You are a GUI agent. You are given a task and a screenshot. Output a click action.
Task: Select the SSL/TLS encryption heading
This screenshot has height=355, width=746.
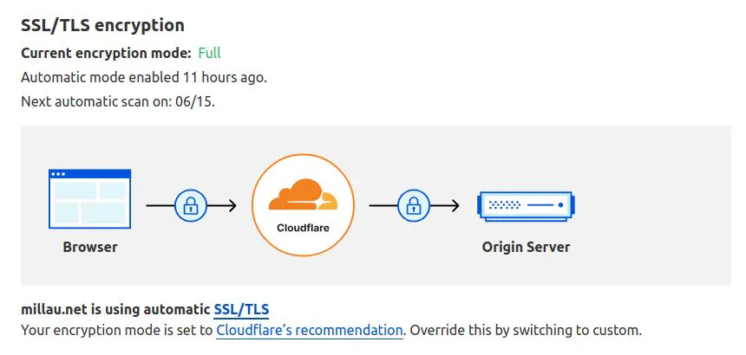[x=102, y=26]
